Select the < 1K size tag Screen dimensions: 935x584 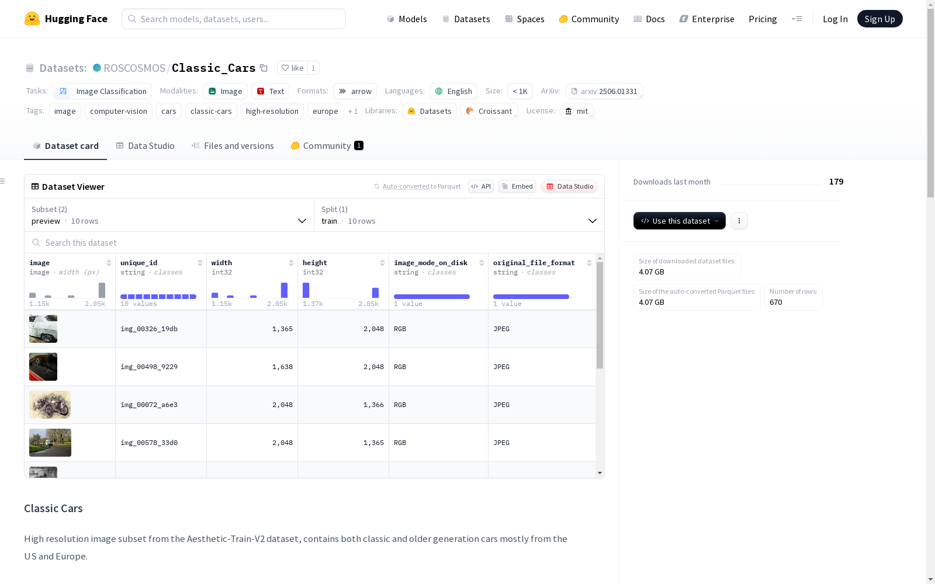point(520,91)
